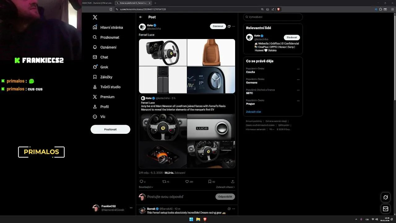396x223 pixels.
Task: Close the Kote X browser tab
Action: [x=149, y=3]
